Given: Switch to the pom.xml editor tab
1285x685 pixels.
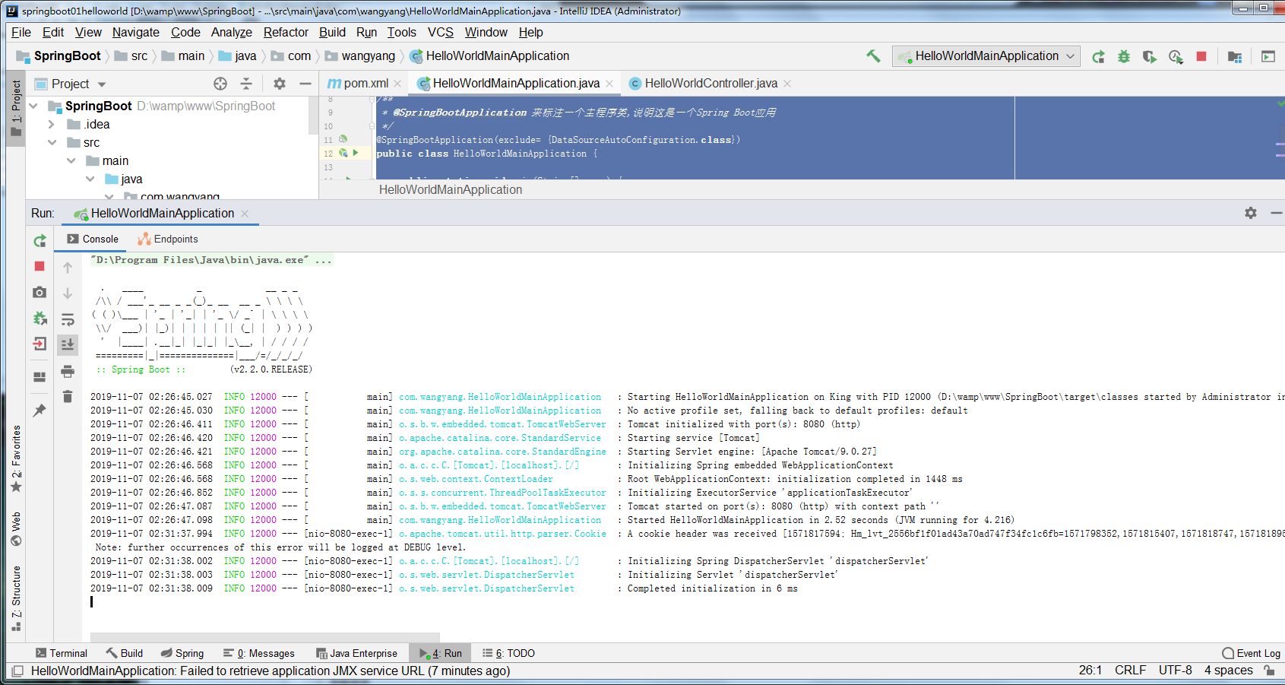Looking at the screenshot, I should [x=364, y=84].
